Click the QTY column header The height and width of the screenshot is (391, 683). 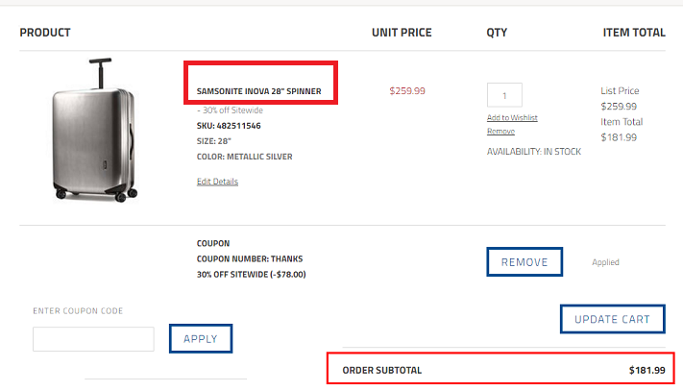point(498,33)
